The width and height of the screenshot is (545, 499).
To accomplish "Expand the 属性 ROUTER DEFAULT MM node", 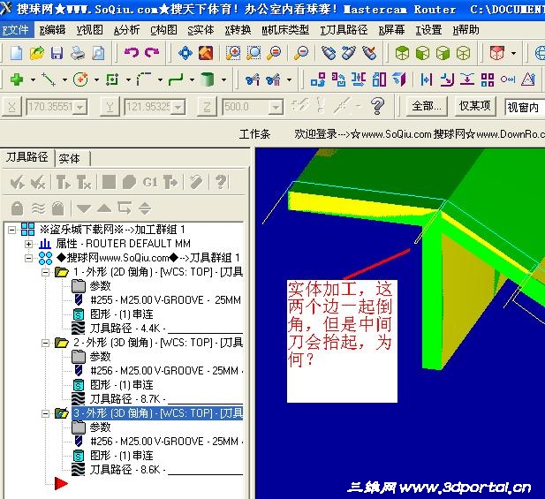I will pyautogui.click(x=29, y=244).
